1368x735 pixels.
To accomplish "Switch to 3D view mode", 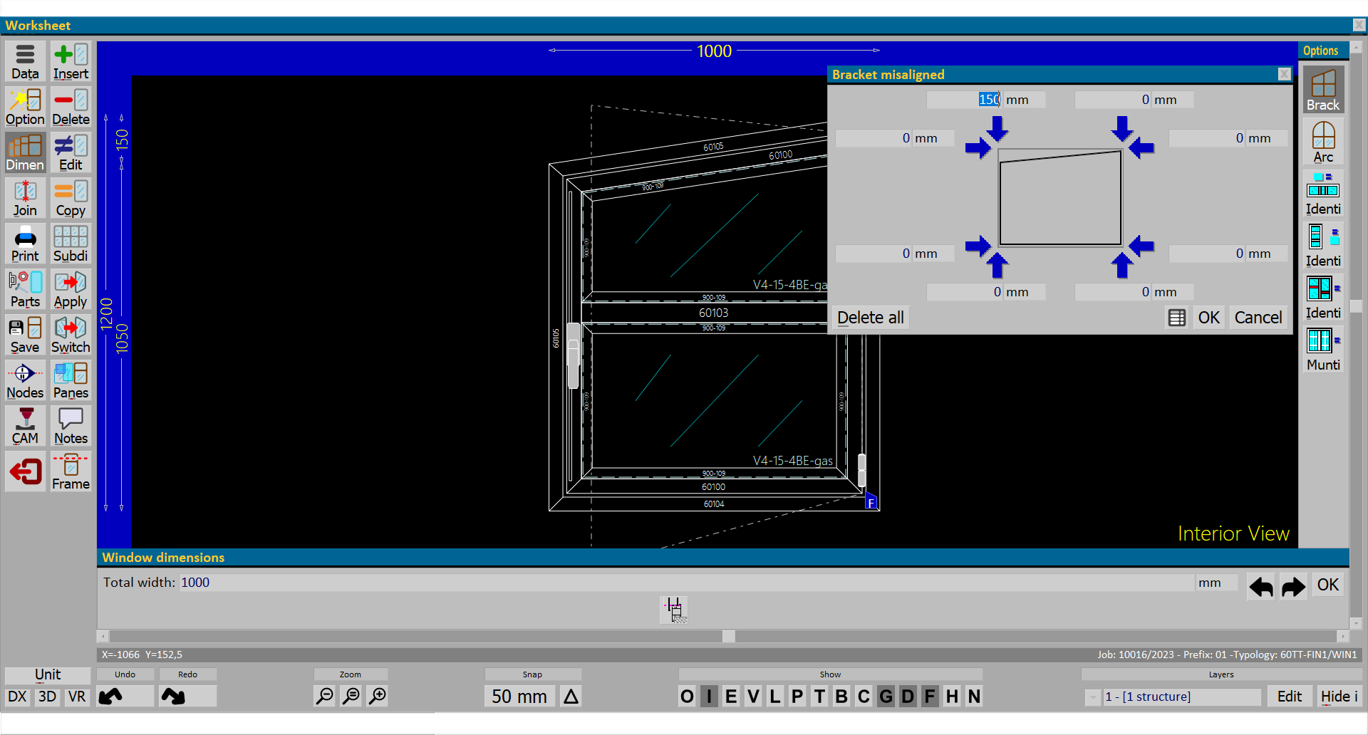I will click(x=47, y=696).
